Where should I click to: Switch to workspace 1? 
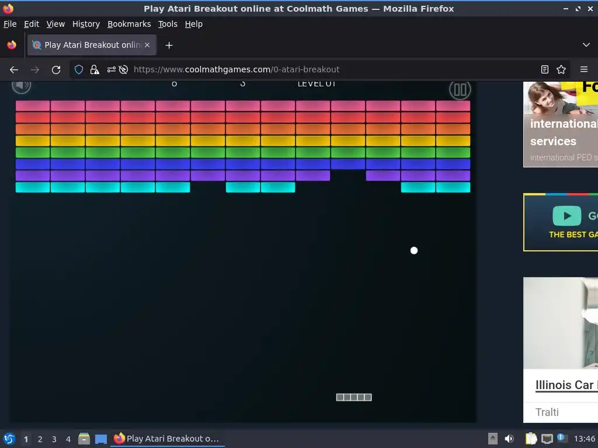point(26,439)
